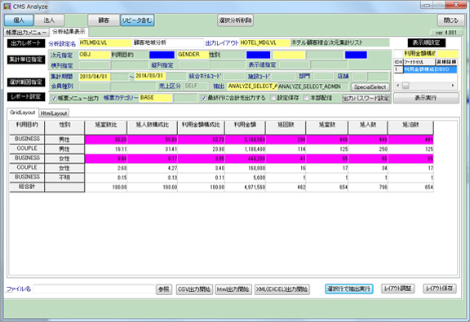
Task: Click the 選択分析削除 button
Action: (235, 20)
